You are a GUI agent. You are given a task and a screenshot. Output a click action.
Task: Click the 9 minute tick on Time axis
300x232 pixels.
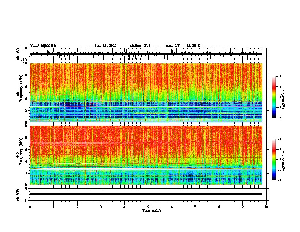click(x=242, y=207)
